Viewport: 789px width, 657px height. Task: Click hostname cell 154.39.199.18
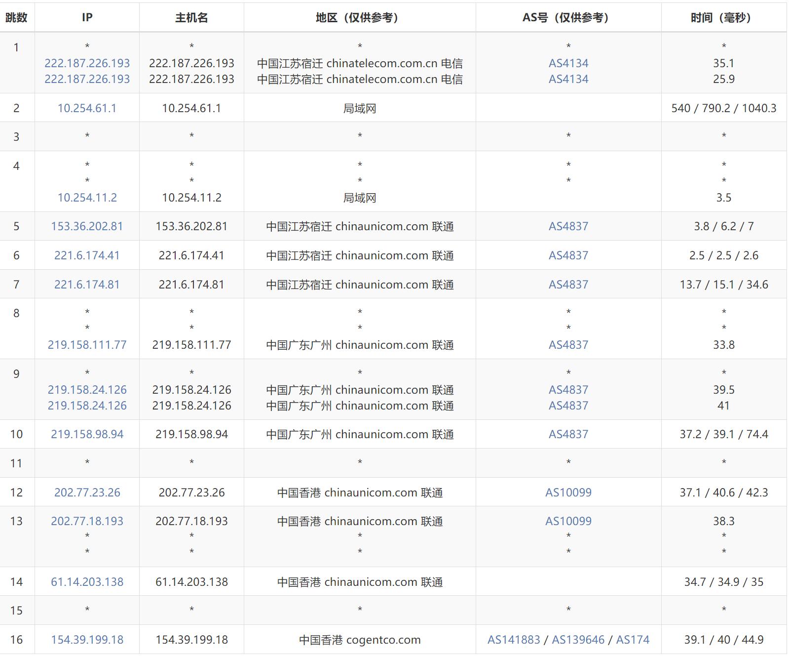point(191,640)
